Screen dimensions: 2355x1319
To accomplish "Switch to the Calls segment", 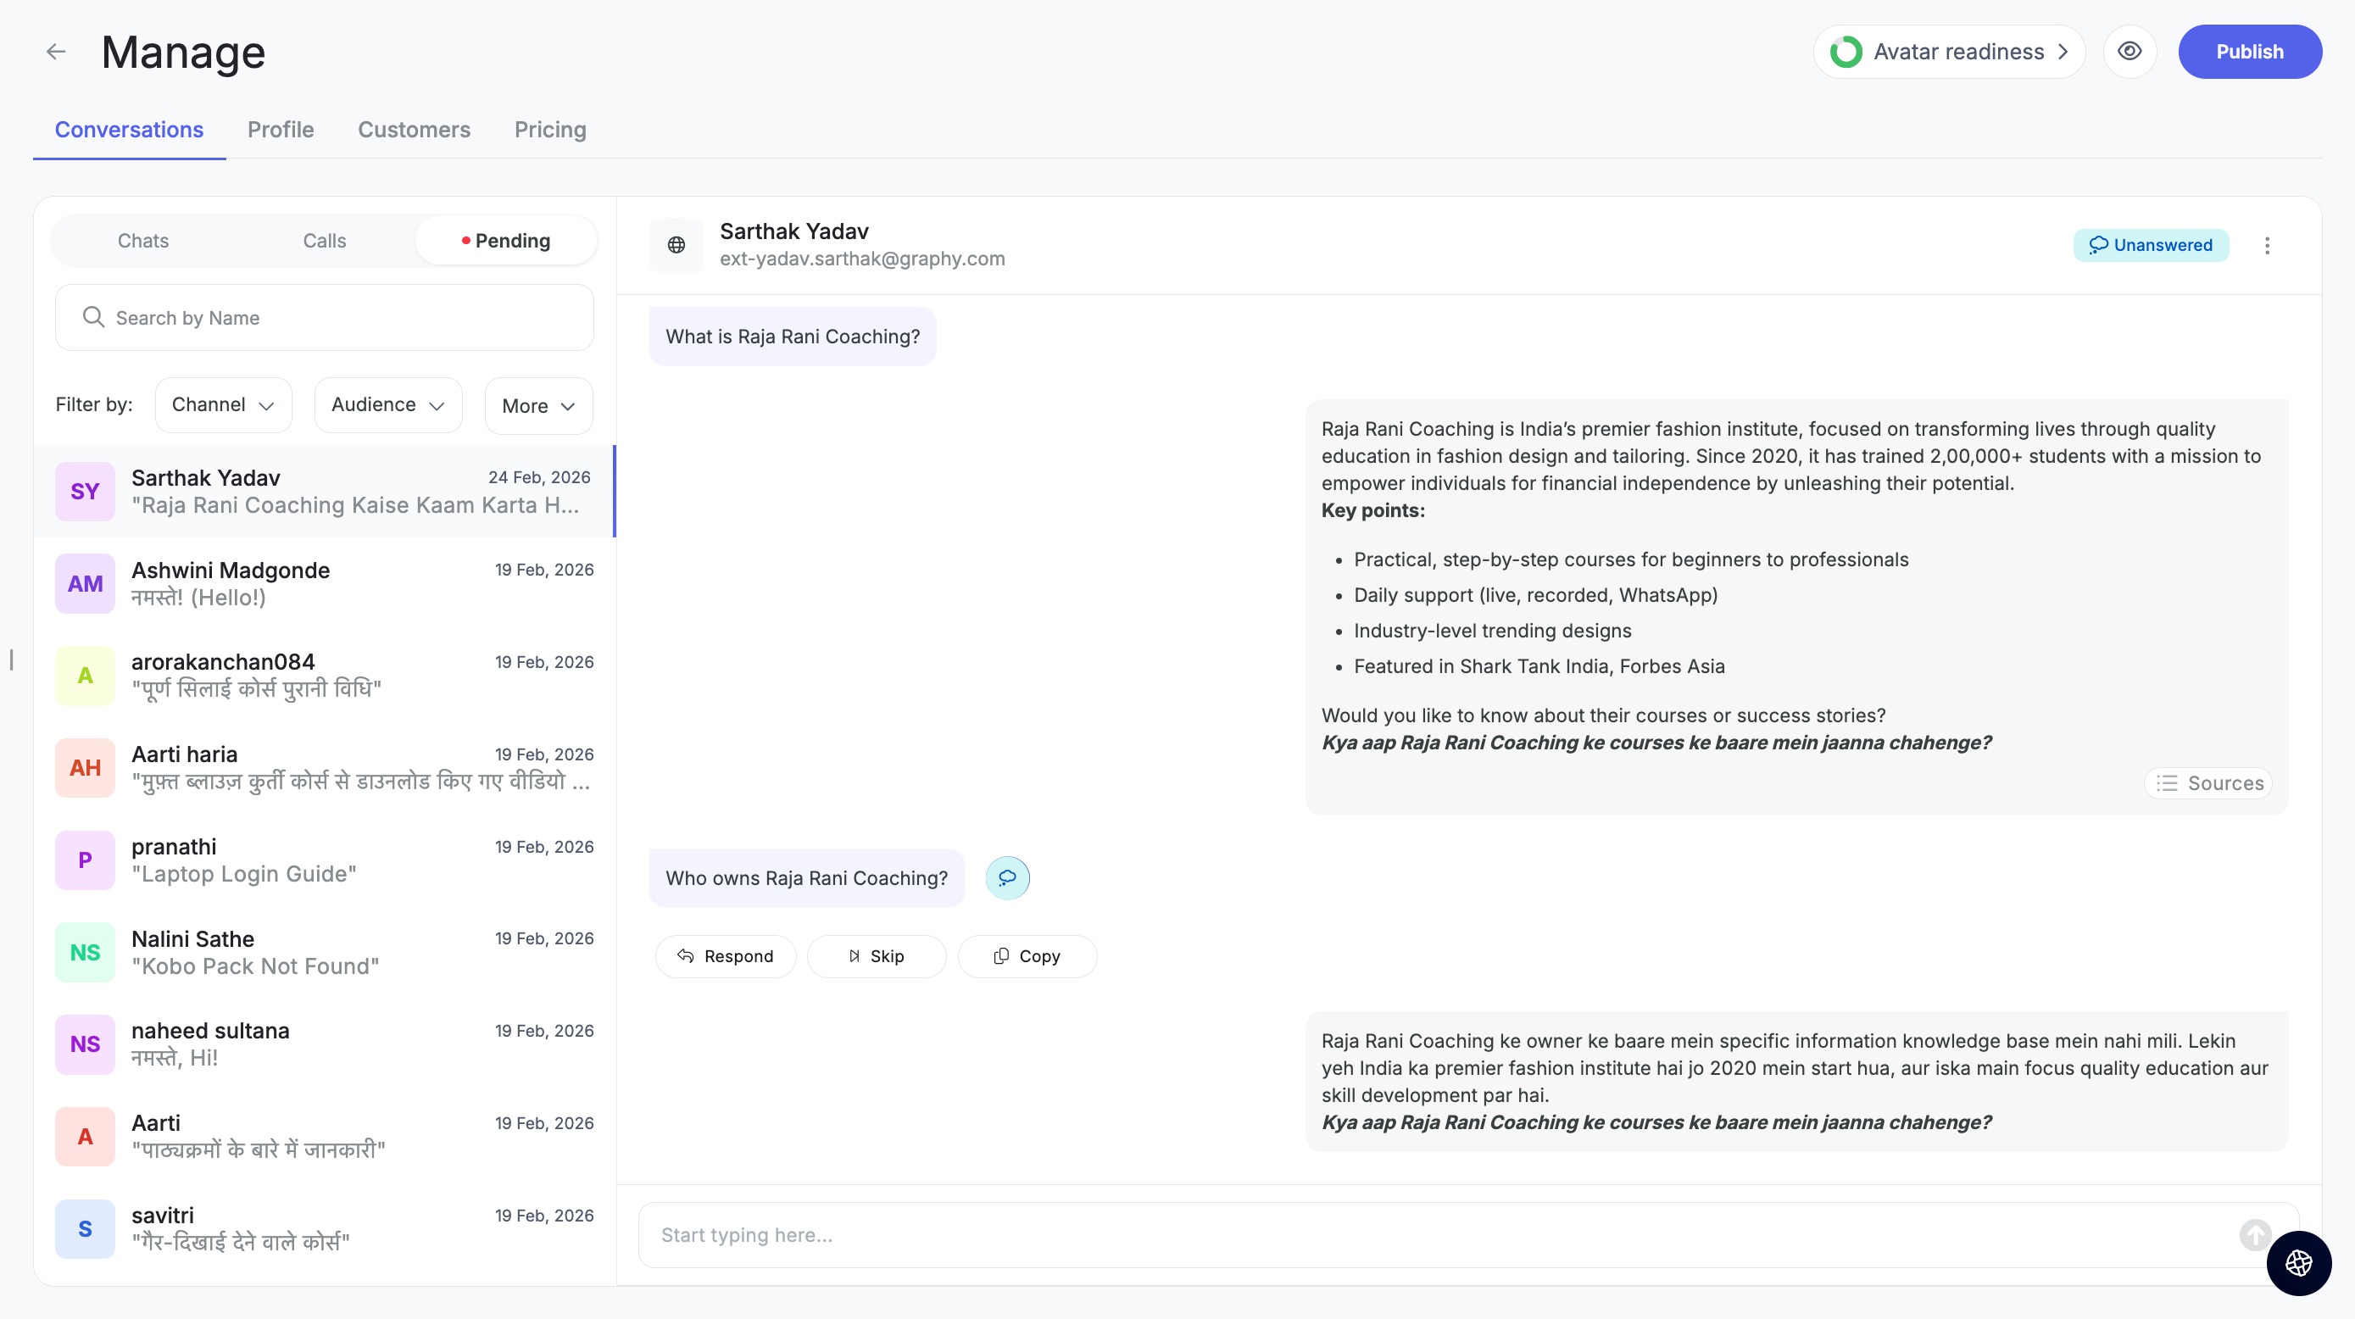I will 324,241.
